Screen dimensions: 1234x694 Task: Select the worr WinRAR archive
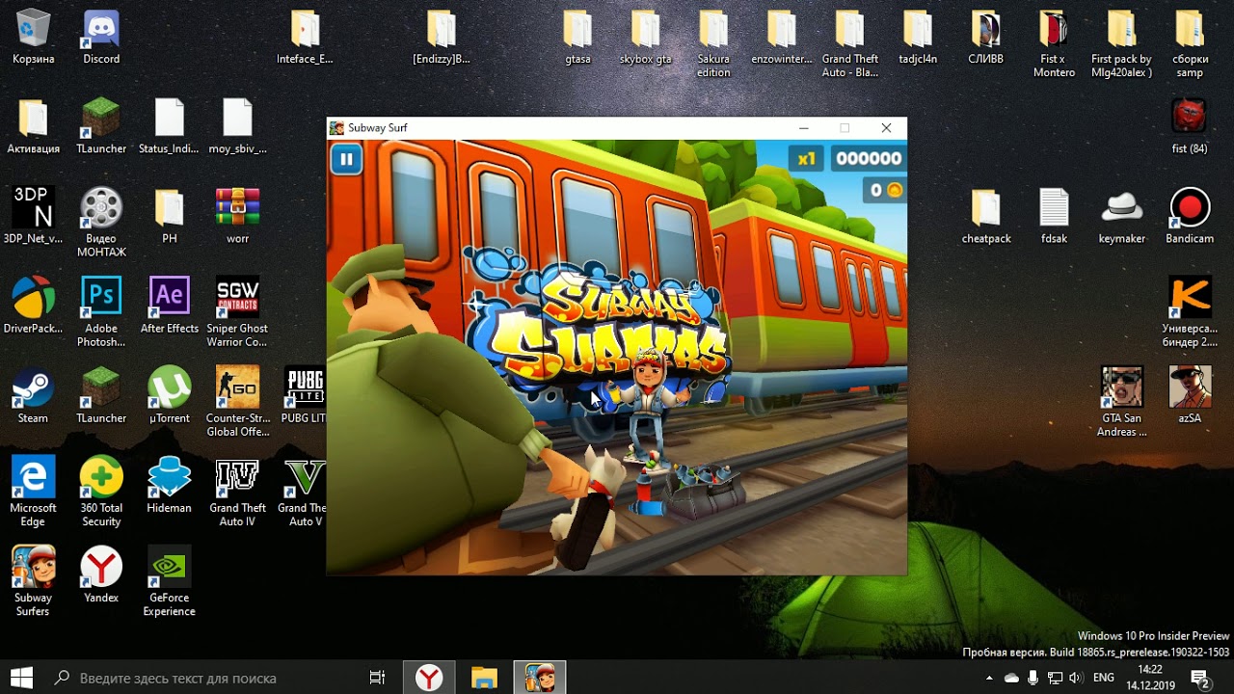(237, 216)
